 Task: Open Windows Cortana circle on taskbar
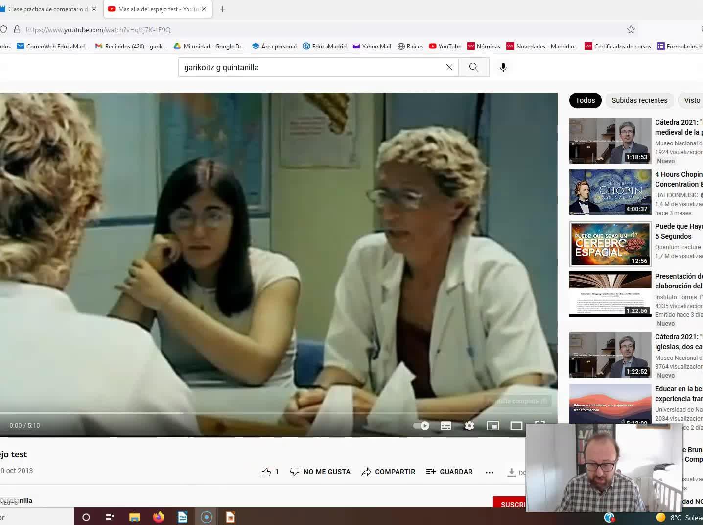pos(86,517)
